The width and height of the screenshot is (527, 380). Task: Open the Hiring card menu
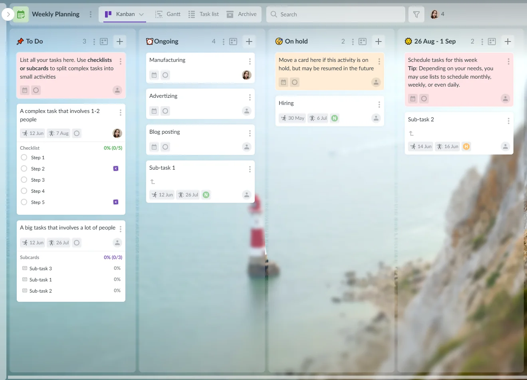[x=379, y=105]
